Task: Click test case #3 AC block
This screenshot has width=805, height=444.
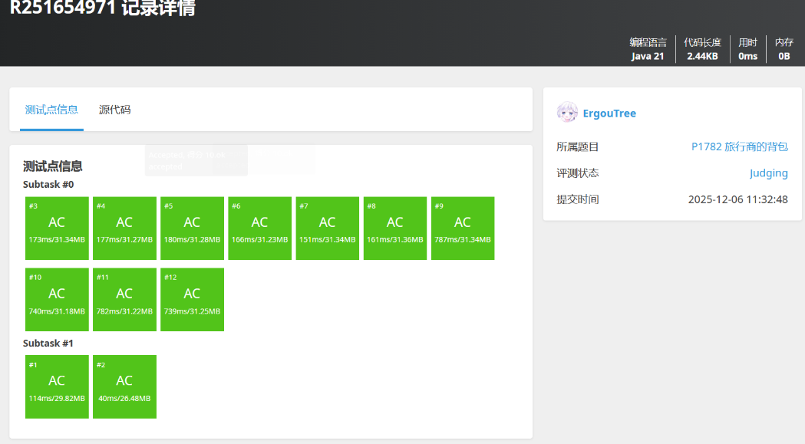Action: click(x=57, y=229)
